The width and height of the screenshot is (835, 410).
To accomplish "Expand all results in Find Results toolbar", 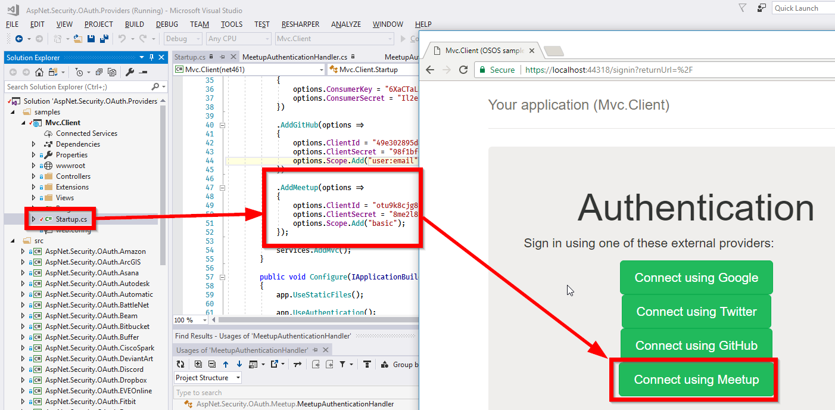I will click(198, 364).
